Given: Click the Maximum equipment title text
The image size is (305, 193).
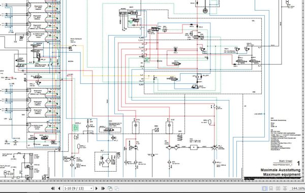Looking at the screenshot, I should (282, 174).
